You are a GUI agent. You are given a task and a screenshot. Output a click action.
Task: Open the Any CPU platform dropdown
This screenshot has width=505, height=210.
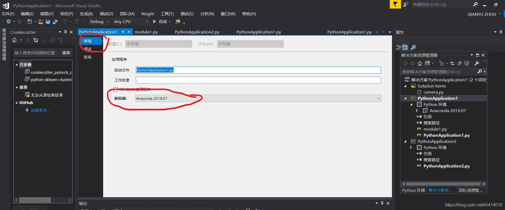click(x=131, y=21)
